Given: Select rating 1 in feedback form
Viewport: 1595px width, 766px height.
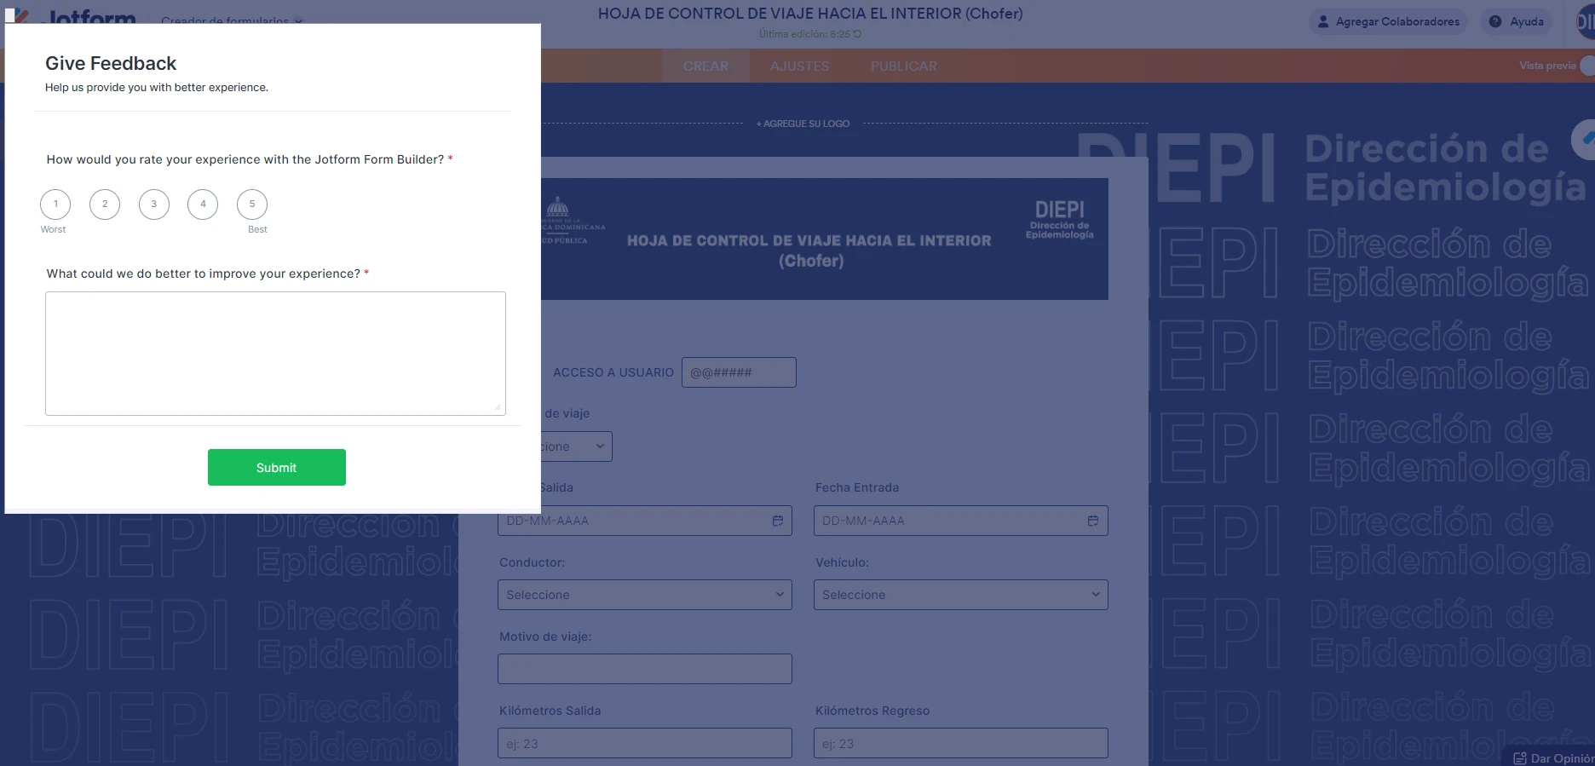Looking at the screenshot, I should (55, 204).
